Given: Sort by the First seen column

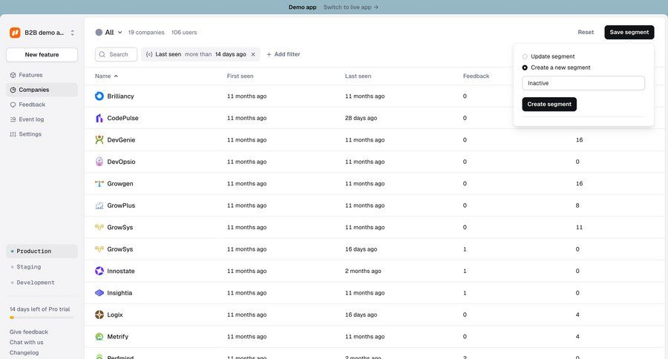Looking at the screenshot, I should coord(240,76).
